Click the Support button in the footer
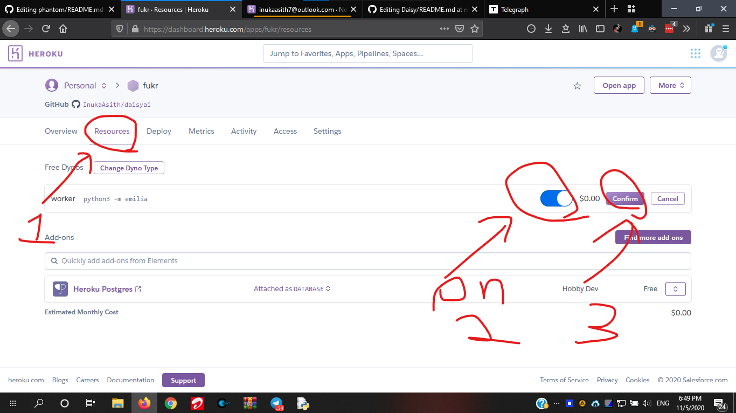 (183, 380)
